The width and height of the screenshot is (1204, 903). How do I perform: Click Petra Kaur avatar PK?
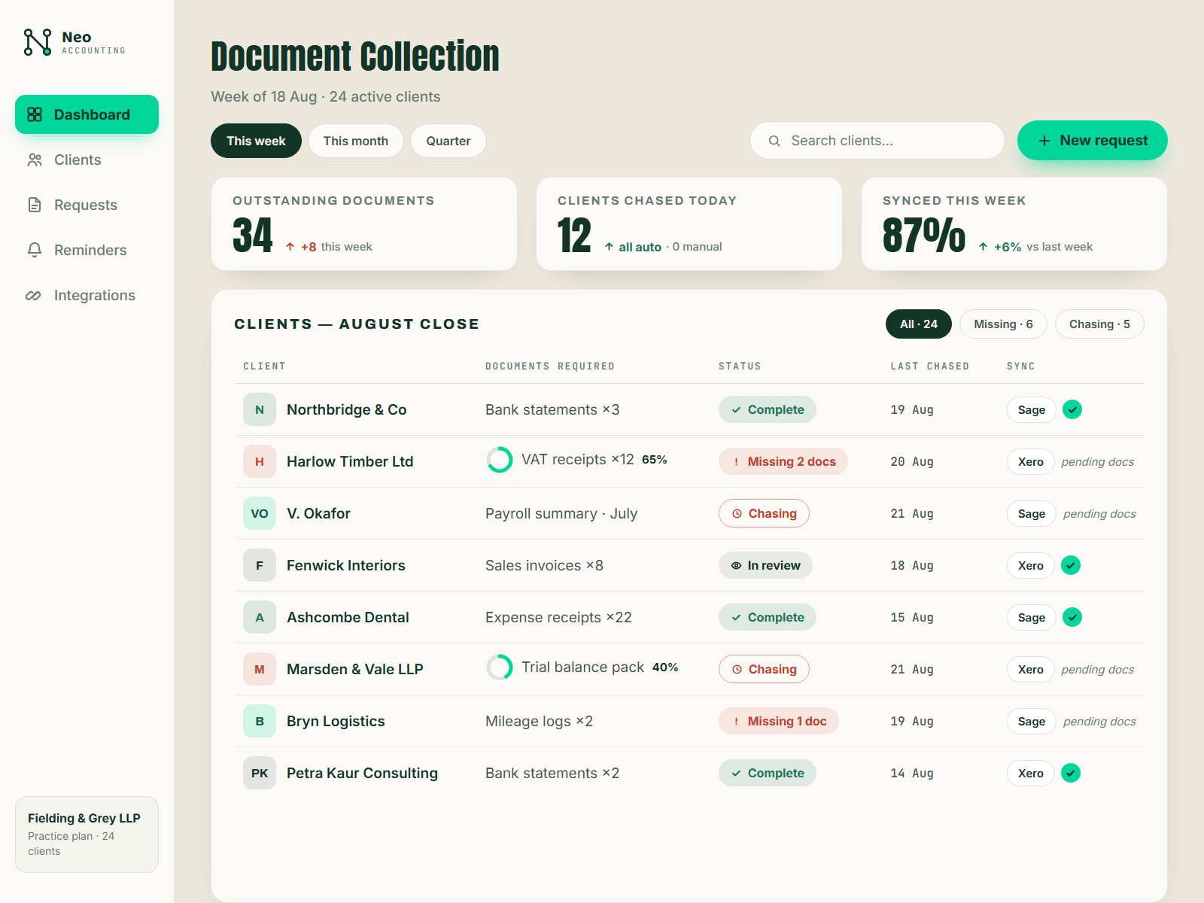[x=260, y=773]
